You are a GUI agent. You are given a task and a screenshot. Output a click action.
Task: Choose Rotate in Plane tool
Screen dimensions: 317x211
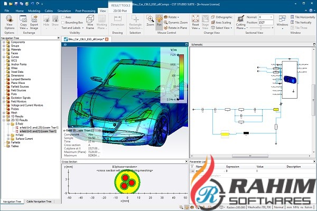click(x=175, y=27)
